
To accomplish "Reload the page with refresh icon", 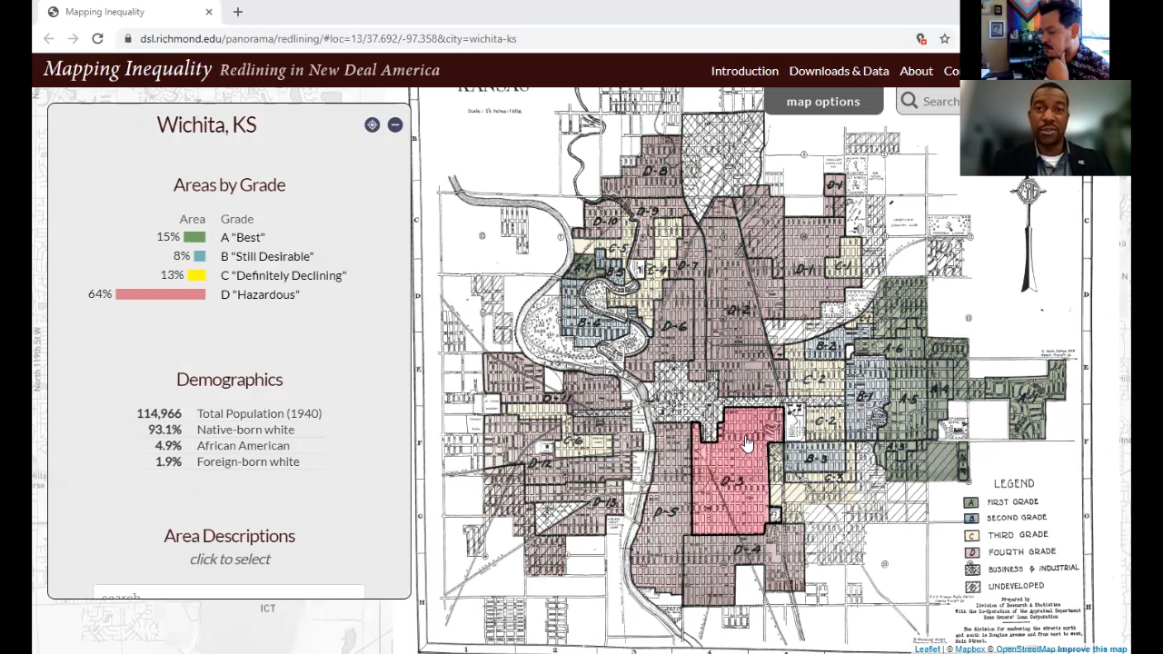I will pyautogui.click(x=97, y=39).
